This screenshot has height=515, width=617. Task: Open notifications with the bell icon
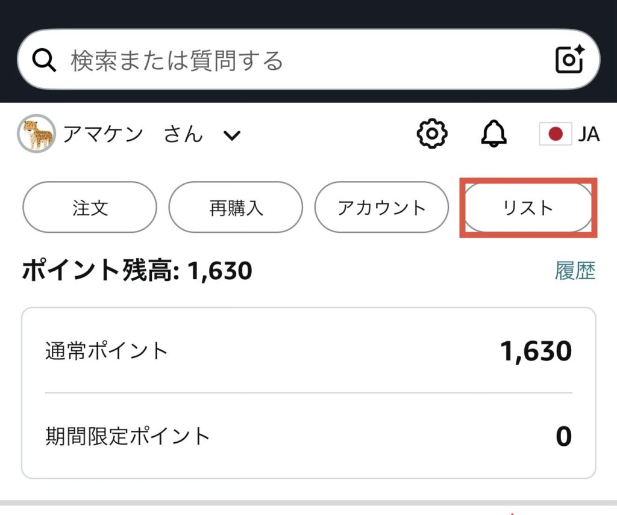point(494,134)
